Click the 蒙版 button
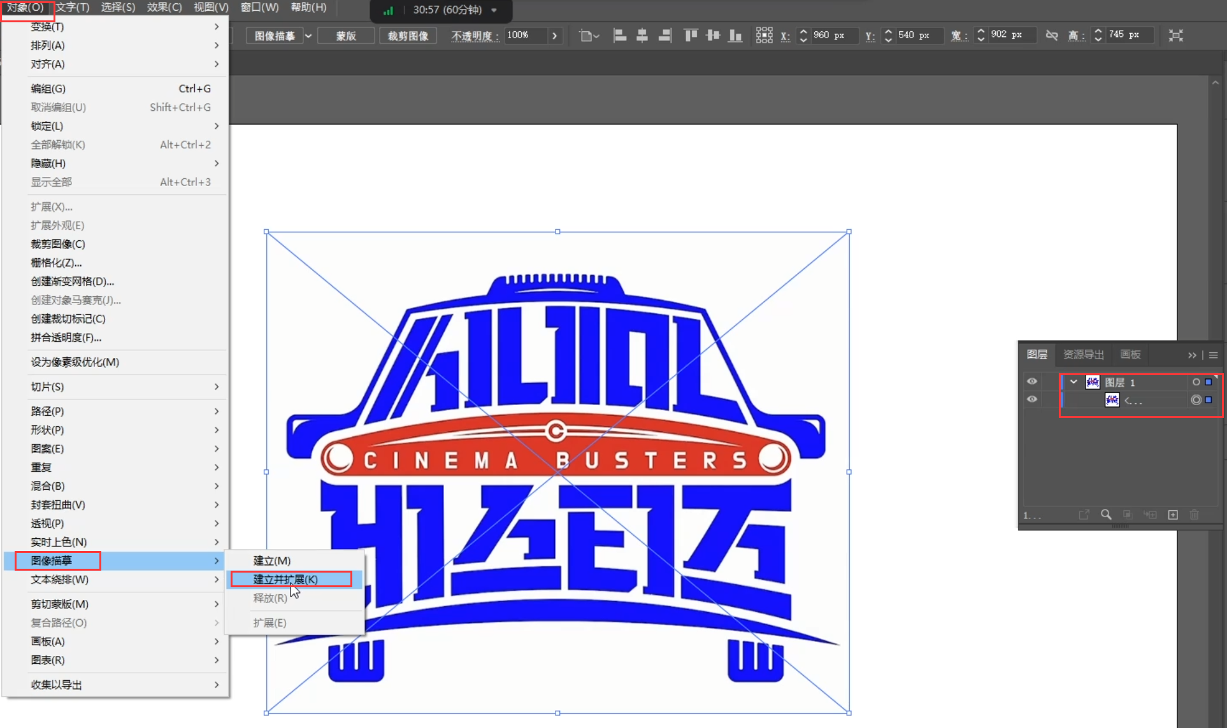Viewport: 1227px width, 728px height. click(346, 36)
